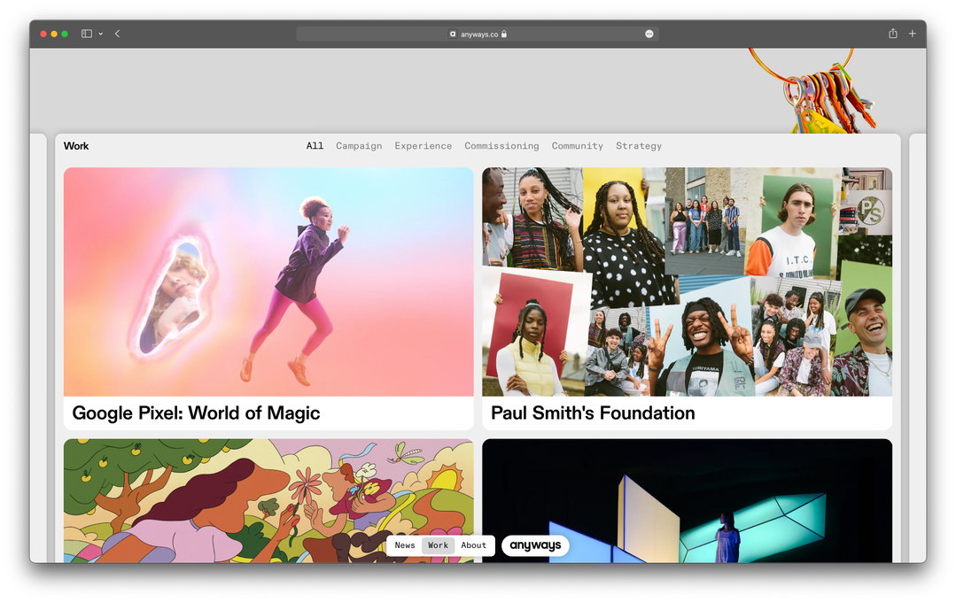
Task: Open the dark stage installation thumbnail
Action: [x=688, y=500]
